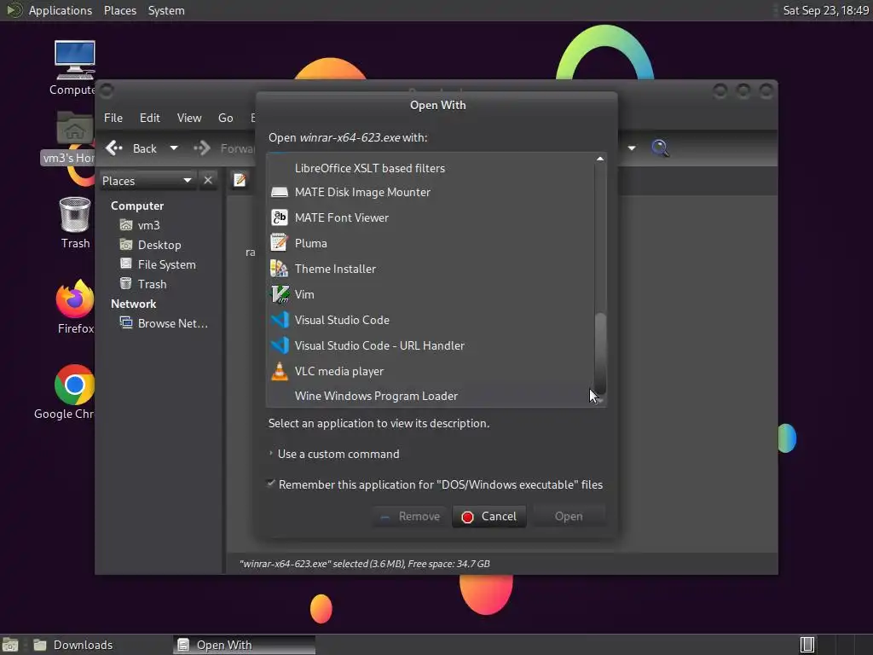Click the Back arrow icon in file manager
The width and height of the screenshot is (873, 655).
[114, 148]
